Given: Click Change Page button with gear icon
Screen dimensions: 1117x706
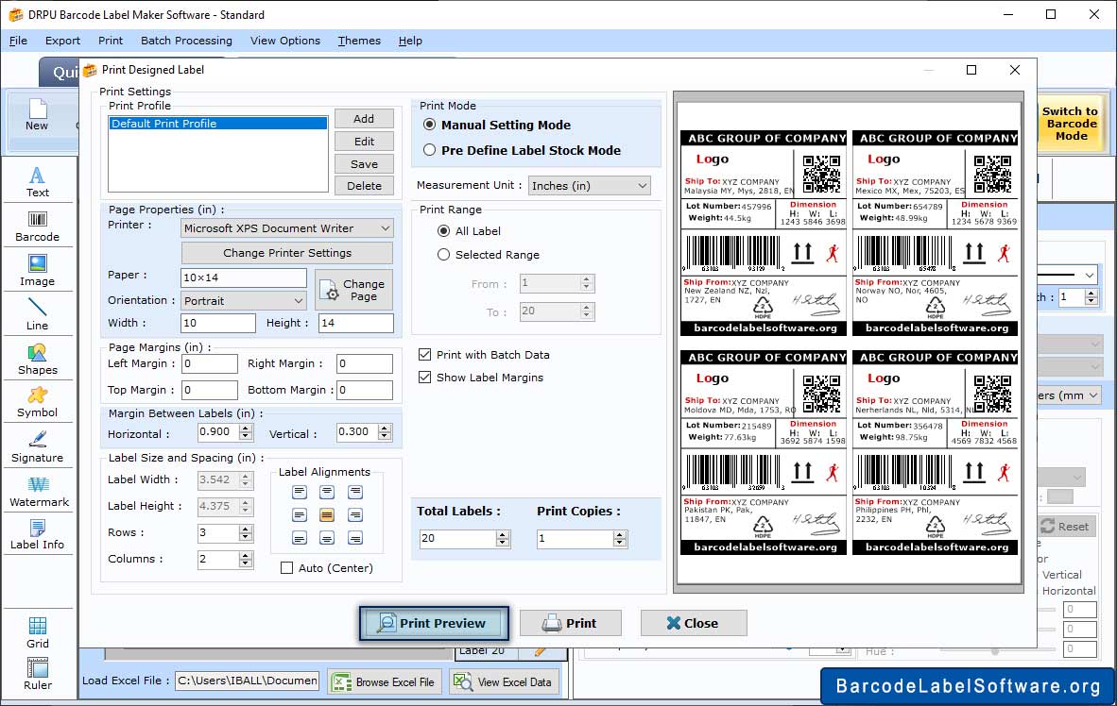Looking at the screenshot, I should point(353,290).
